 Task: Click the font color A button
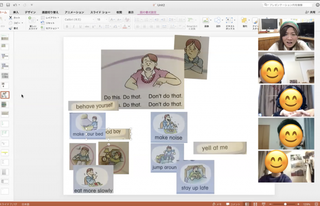[124, 26]
